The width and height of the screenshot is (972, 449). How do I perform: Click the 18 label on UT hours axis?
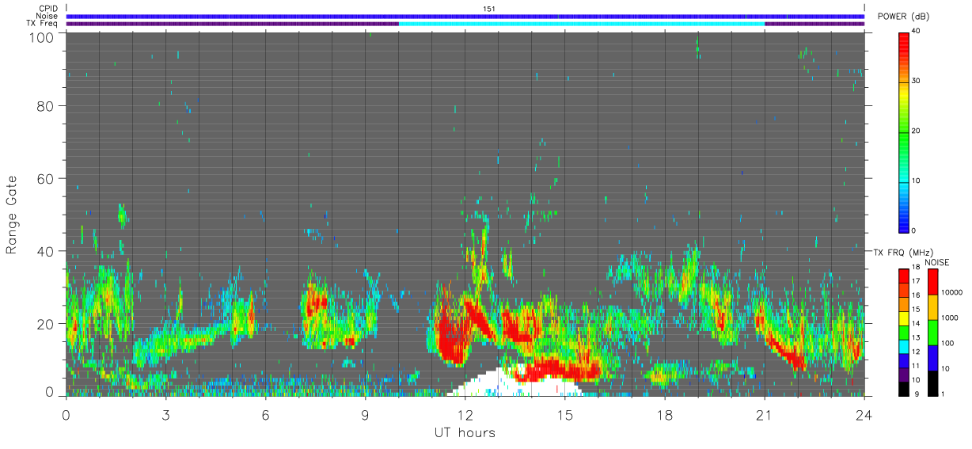tap(665, 414)
